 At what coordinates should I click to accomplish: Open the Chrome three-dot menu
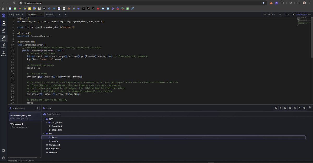click(310, 3)
